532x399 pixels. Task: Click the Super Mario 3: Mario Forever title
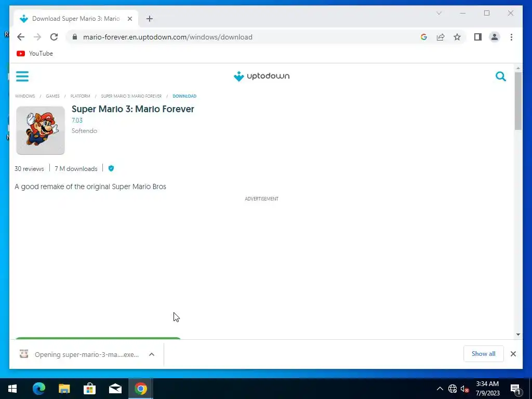click(132, 109)
